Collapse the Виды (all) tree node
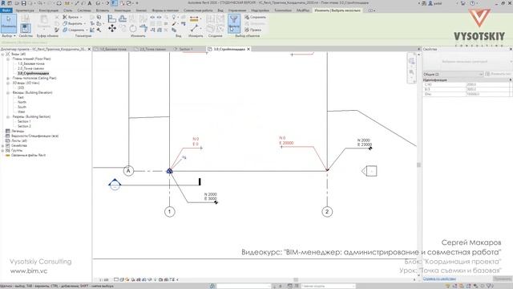This screenshot has height=289, width=513. 2,54
